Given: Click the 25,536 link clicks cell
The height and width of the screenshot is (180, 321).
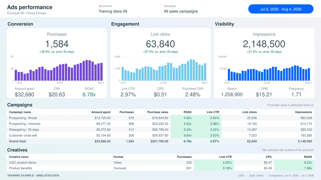Looking at the screenshot, I should pos(252,118).
